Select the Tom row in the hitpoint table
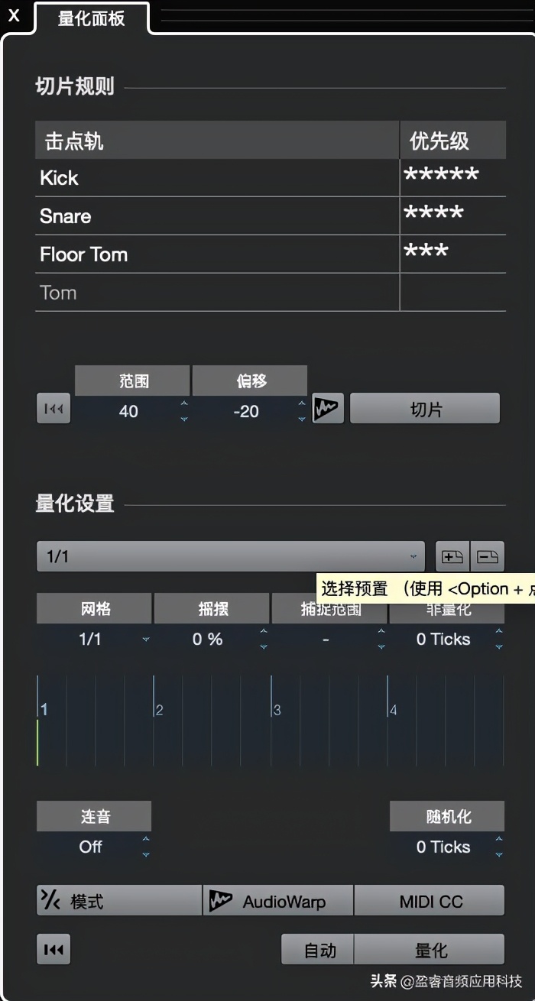 [153, 293]
